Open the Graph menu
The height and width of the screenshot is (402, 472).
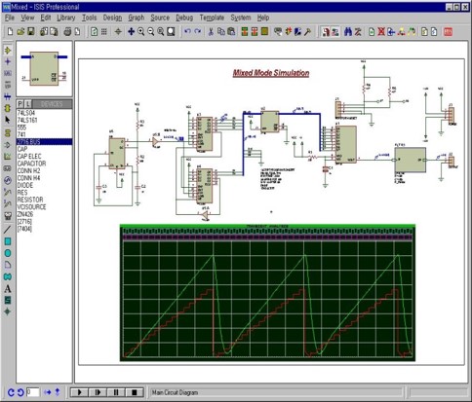point(137,18)
